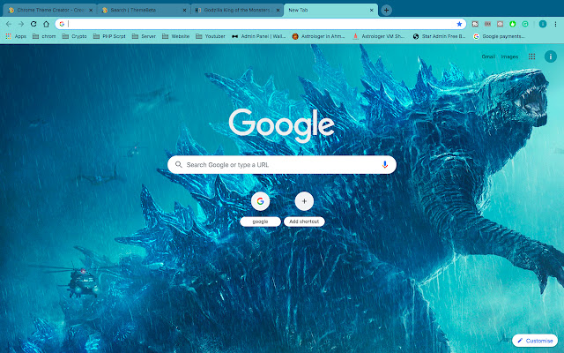Screen dimensions: 564x353
Task: Open the first extension icon beside the bookmark star
Action: pyautogui.click(x=475, y=24)
